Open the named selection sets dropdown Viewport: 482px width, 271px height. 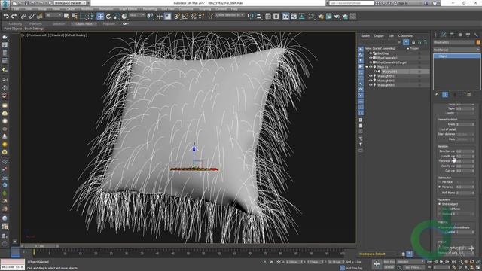[x=230, y=15]
